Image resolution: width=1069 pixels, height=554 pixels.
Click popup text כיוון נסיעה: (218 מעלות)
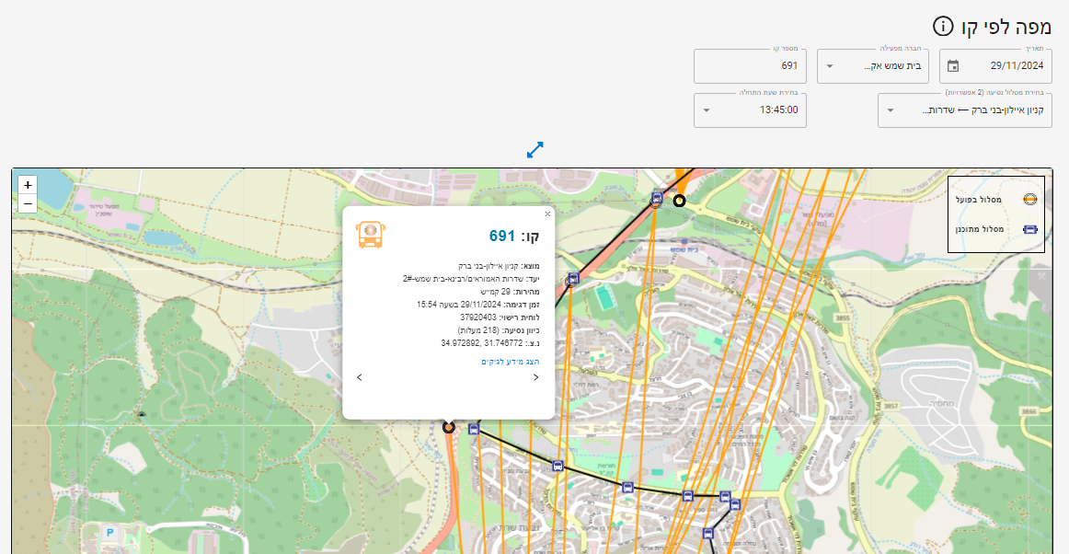pyautogui.click(x=499, y=330)
